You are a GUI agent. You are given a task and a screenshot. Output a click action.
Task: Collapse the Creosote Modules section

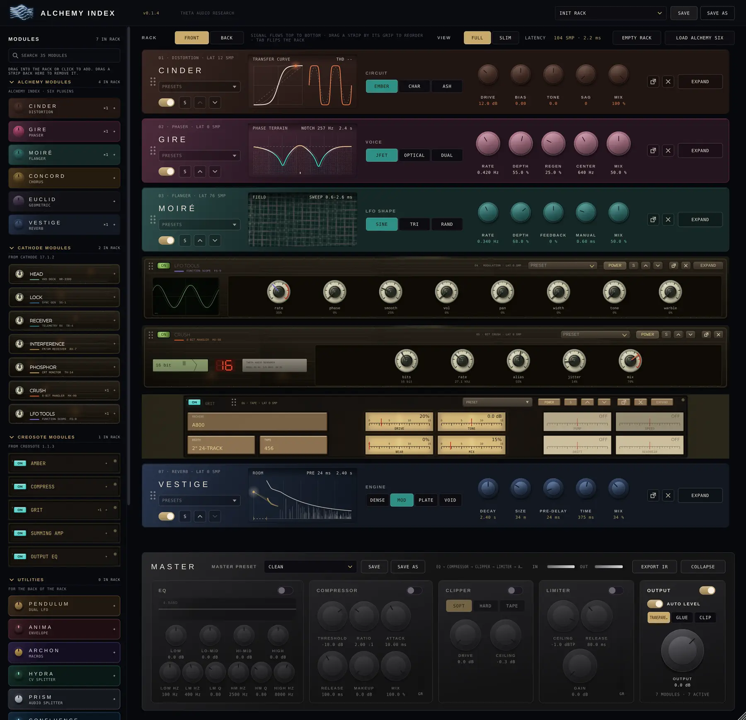pyautogui.click(x=12, y=437)
